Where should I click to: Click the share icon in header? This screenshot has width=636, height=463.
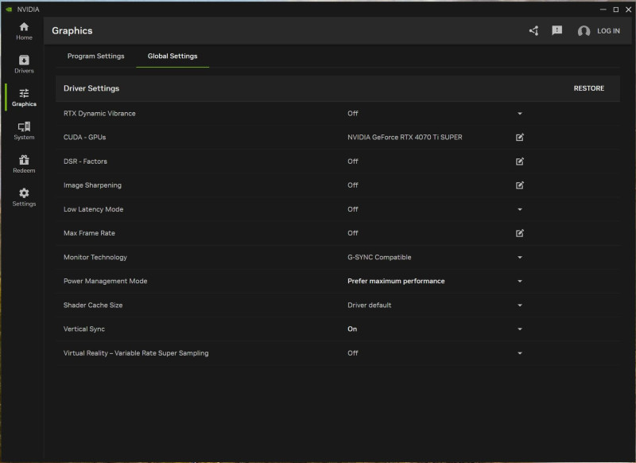coord(533,31)
